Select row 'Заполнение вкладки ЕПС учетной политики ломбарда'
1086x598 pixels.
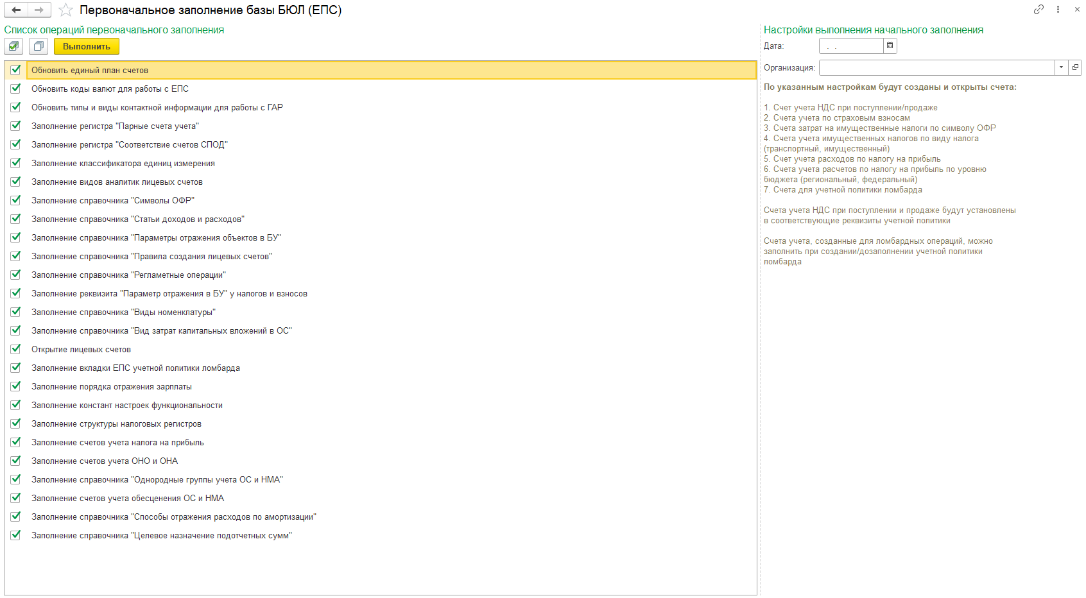(381, 368)
